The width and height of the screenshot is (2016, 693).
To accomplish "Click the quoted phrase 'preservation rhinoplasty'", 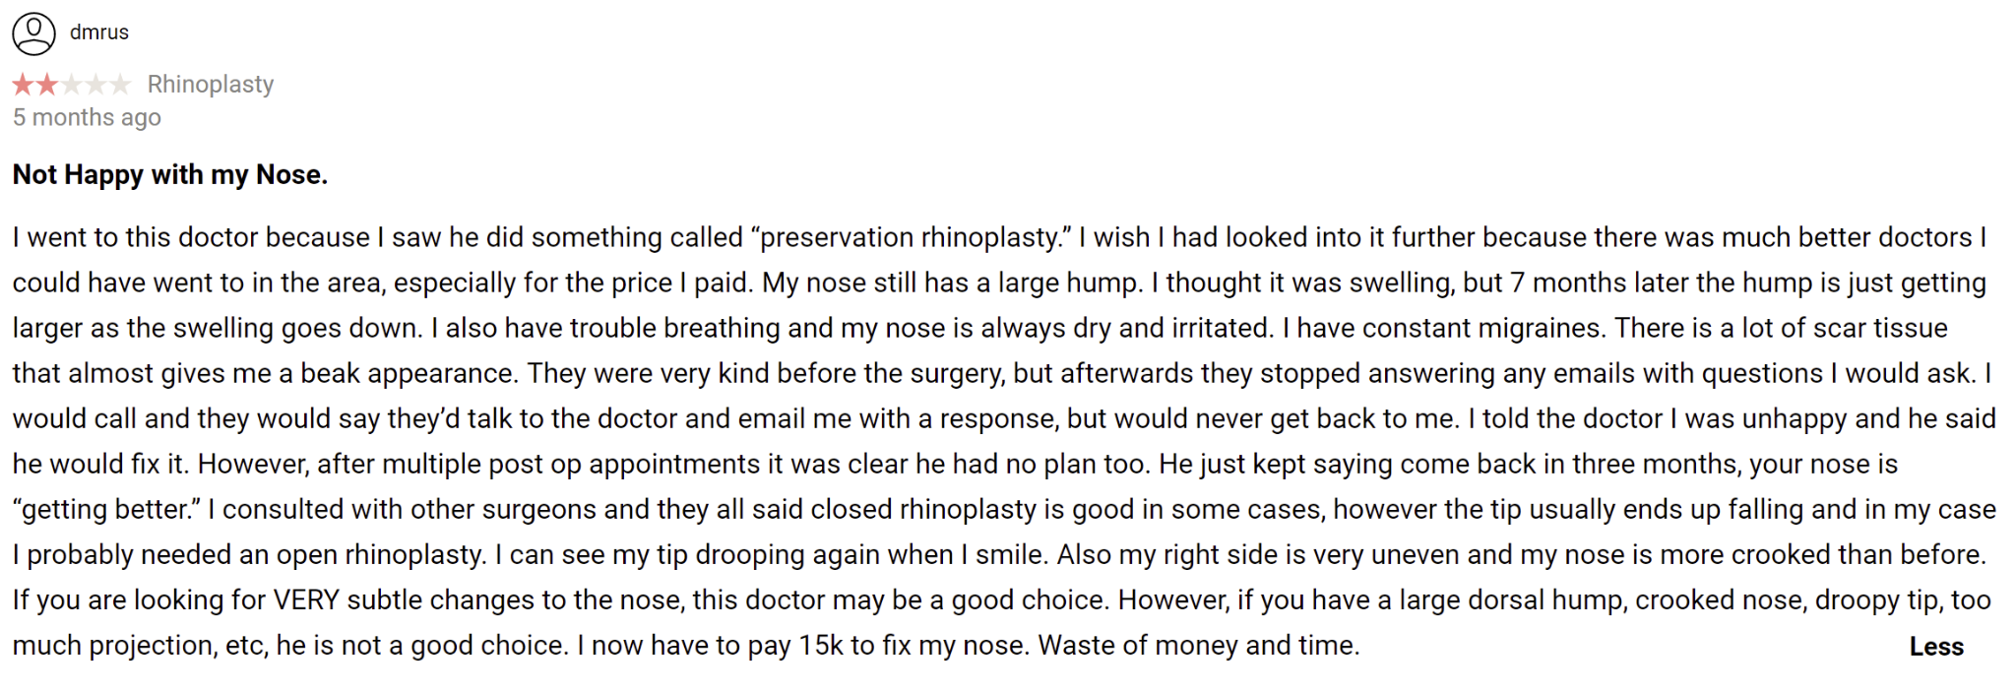I will coord(912,238).
